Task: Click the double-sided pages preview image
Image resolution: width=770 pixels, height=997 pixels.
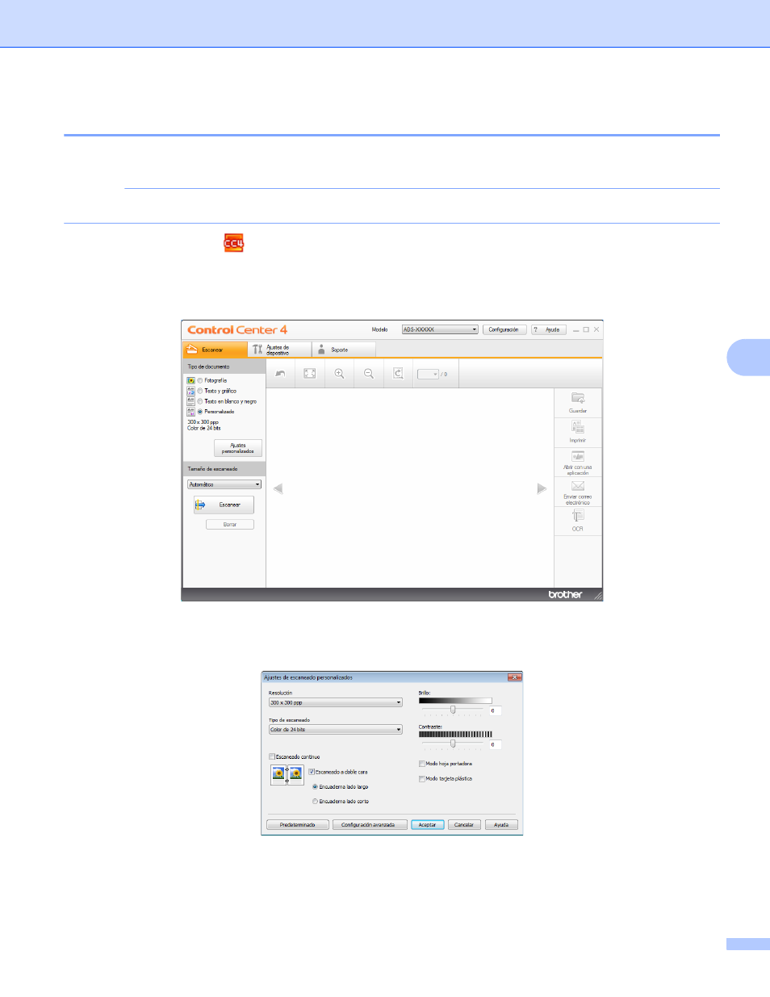Action: [x=287, y=776]
